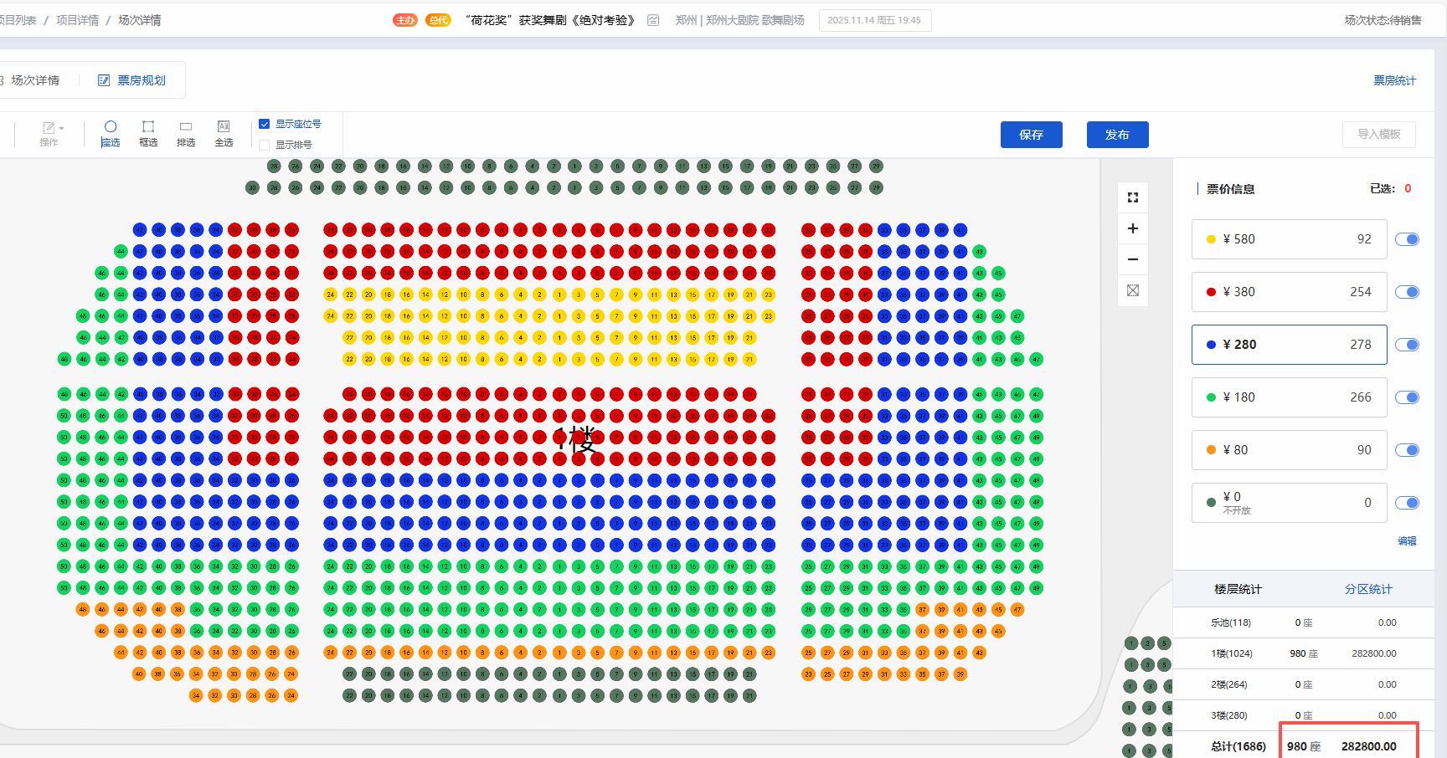Switch to the 场次详情 tab
Screen dimensions: 1447x758
tap(35, 80)
